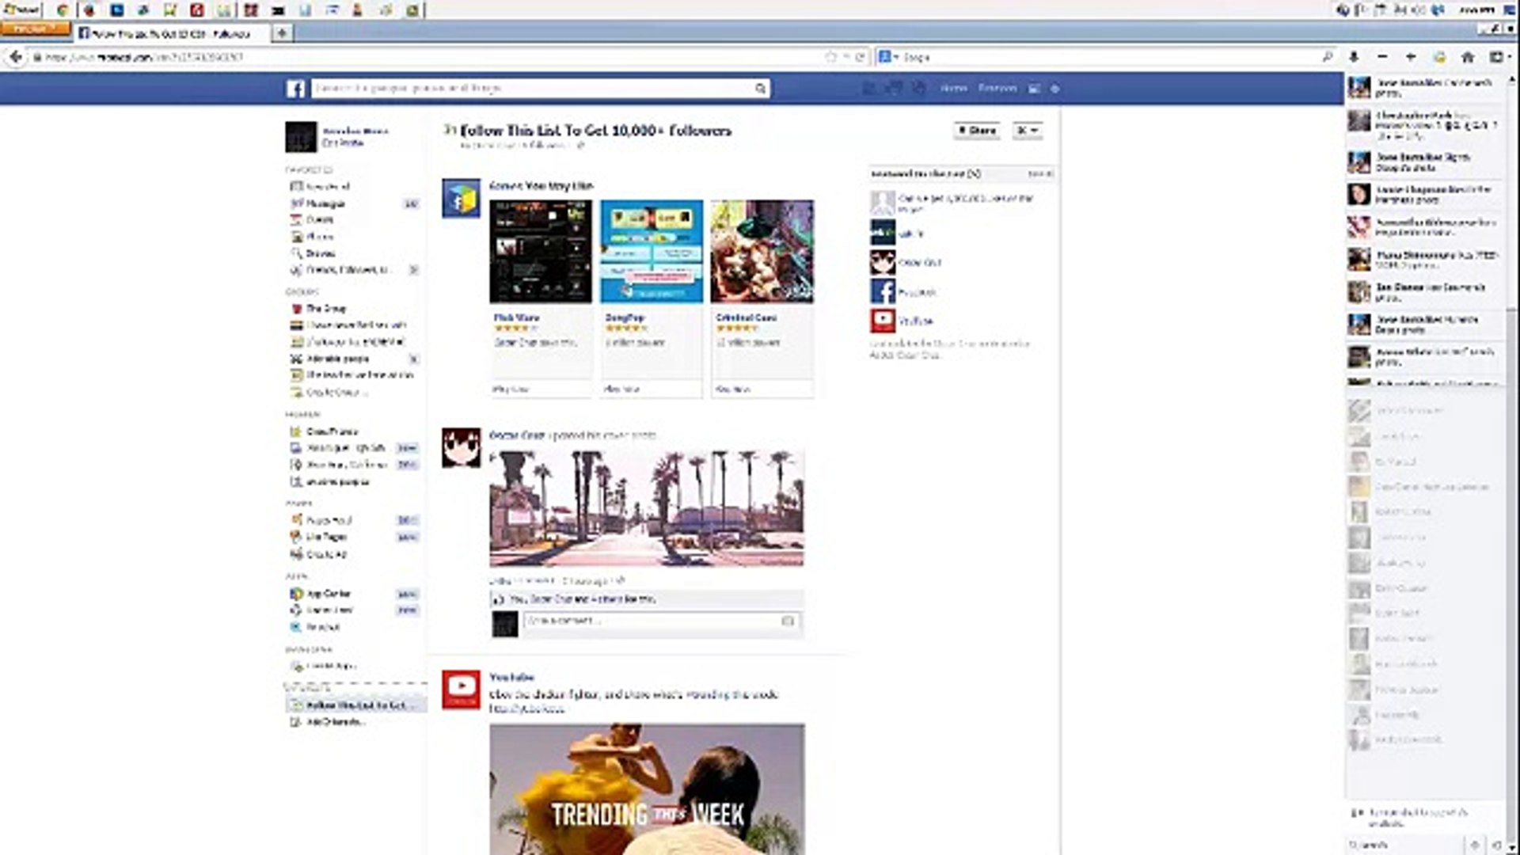The width and height of the screenshot is (1520, 855).
Task: Click the Games Feed cube icon on the post
Action: [461, 199]
